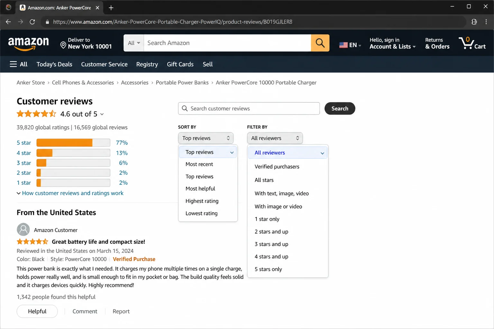Click the overall star rating icons

point(36,114)
